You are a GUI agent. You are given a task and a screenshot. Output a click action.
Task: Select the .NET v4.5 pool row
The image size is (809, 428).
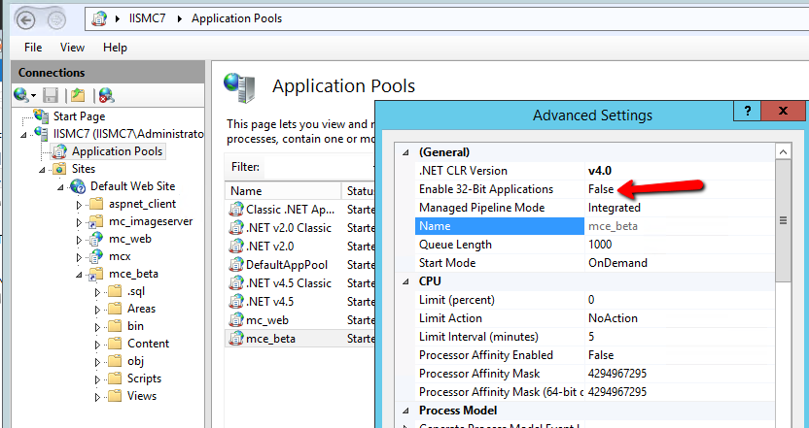[x=300, y=302]
